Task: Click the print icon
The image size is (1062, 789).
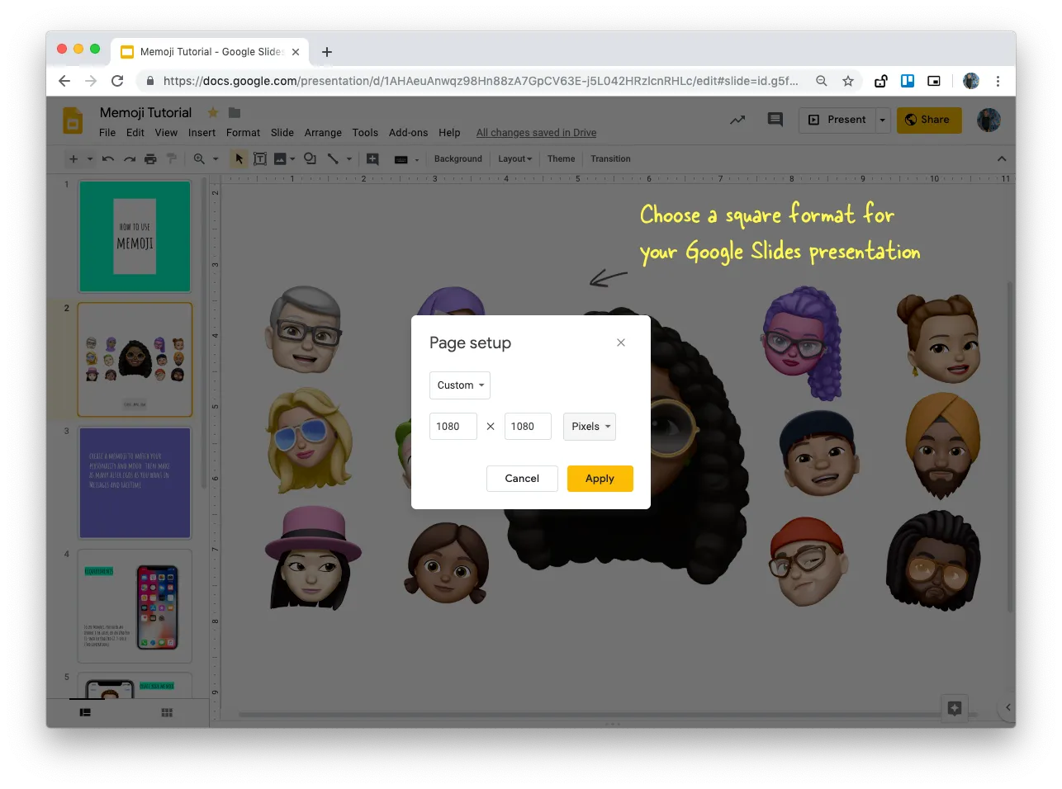Action: coord(150,158)
